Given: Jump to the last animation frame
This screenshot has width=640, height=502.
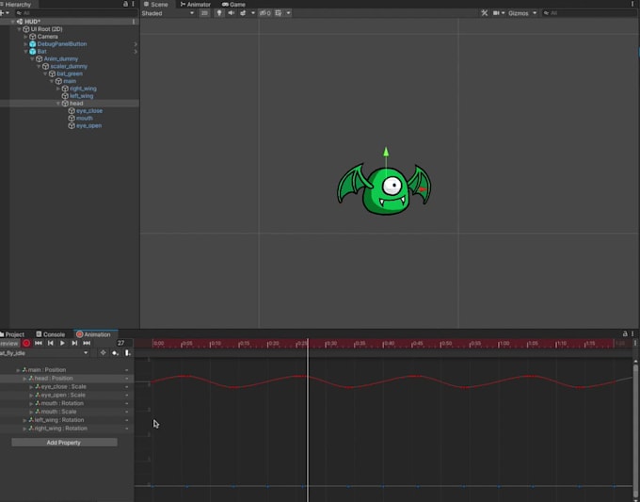Looking at the screenshot, I should 87,343.
